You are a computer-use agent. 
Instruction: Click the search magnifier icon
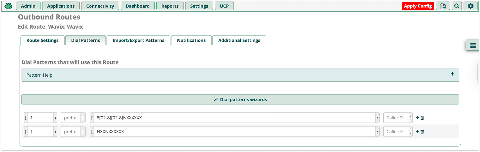[x=457, y=6]
